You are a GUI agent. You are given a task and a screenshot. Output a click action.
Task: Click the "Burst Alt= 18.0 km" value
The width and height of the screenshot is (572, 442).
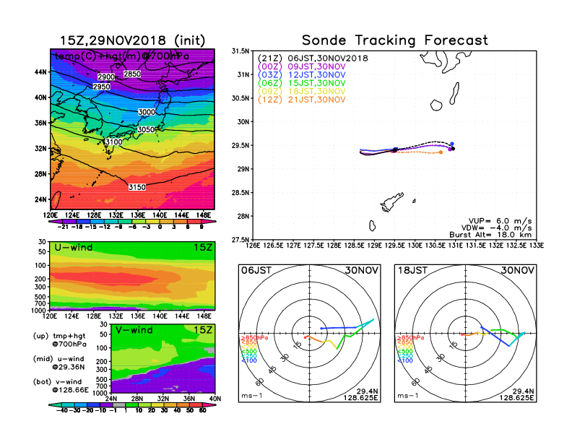490,235
